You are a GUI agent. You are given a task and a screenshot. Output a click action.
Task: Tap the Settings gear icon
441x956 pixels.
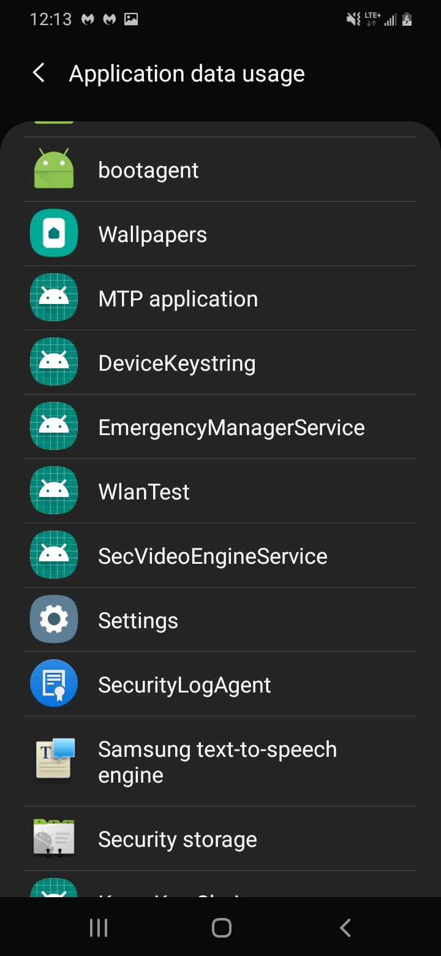54,620
